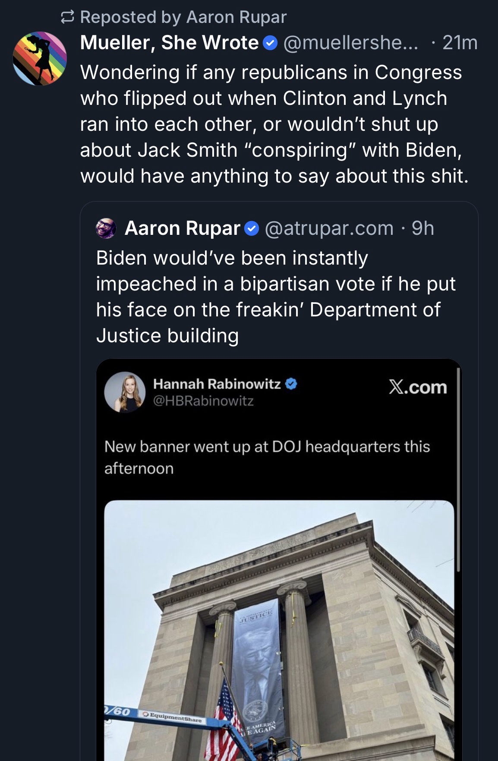Tap the @HBRabinowitz handle in the screenshot
The image size is (498, 761).
(x=203, y=401)
